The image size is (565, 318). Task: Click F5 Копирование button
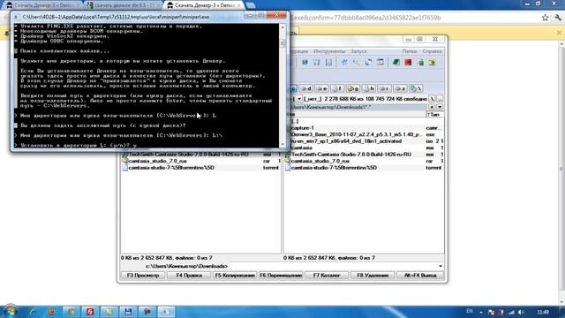[x=235, y=276]
